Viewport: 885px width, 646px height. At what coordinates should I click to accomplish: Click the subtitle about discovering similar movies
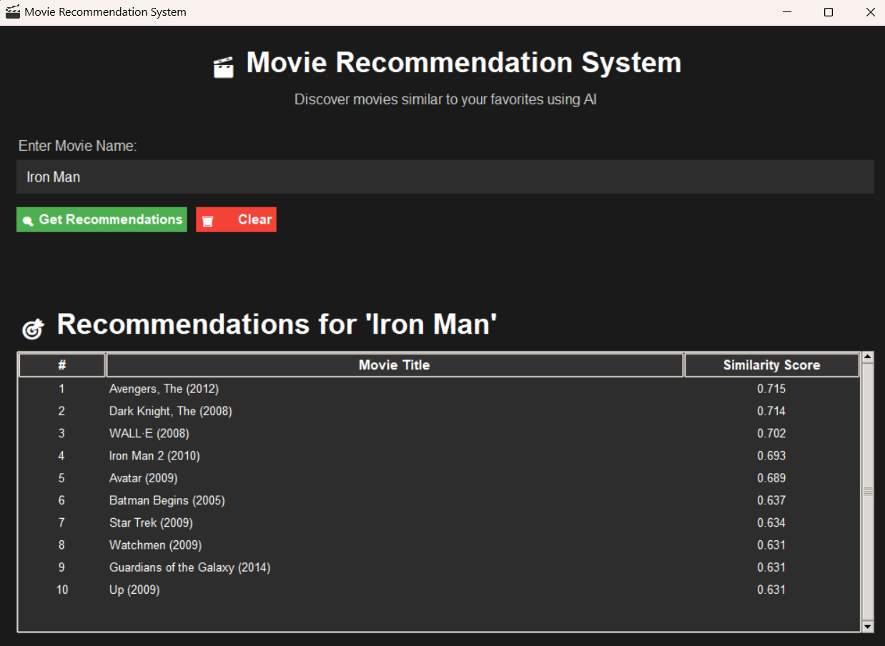(x=445, y=99)
